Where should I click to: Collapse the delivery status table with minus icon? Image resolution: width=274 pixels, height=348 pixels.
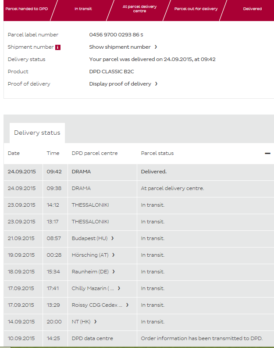(267, 154)
